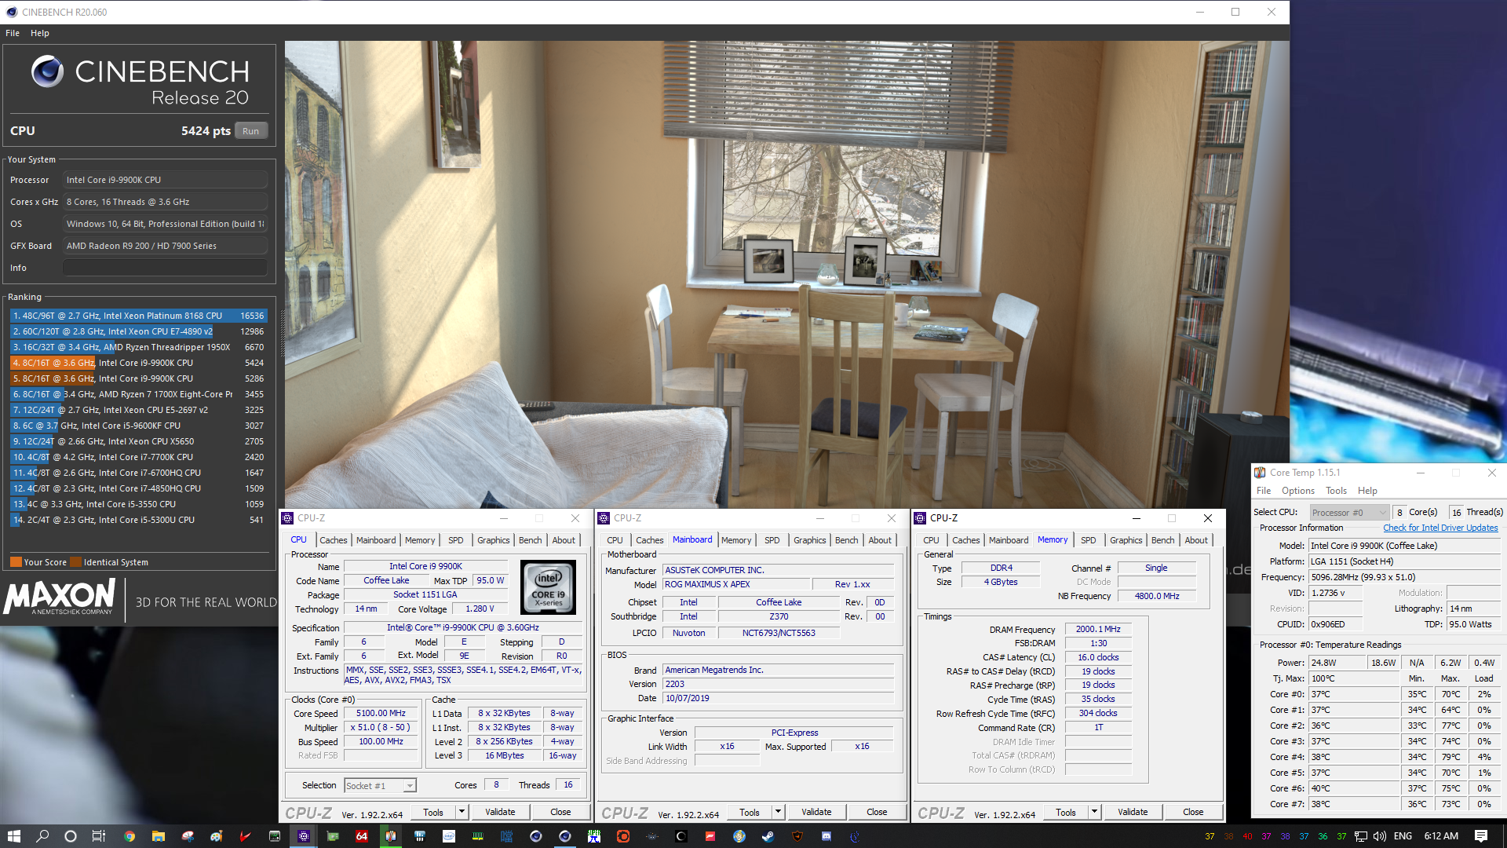
Task: Click the shield icon on taskbar
Action: (797, 836)
